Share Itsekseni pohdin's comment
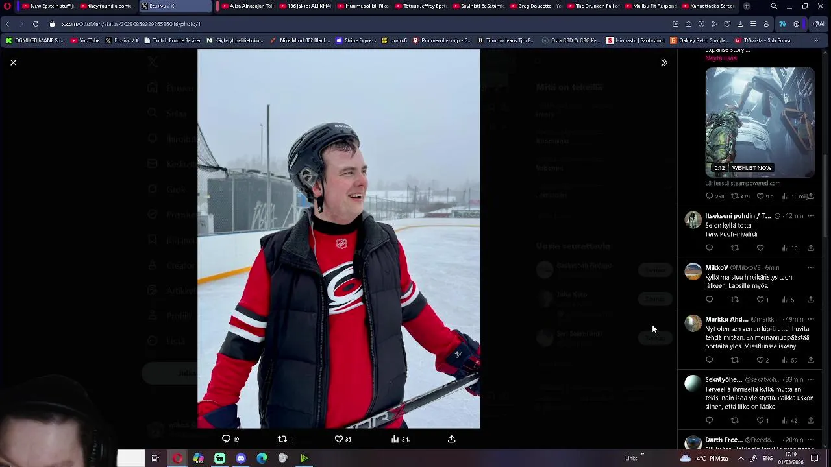831x467 pixels. tap(810, 248)
